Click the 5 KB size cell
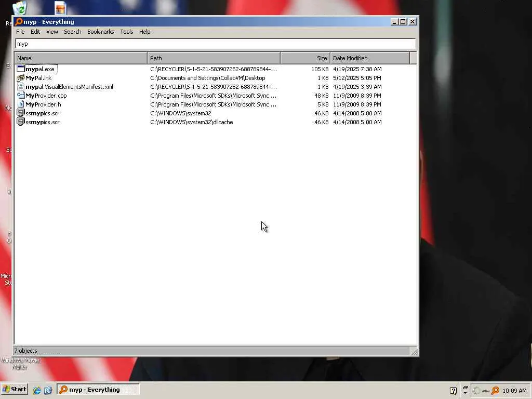This screenshot has height=399, width=532. click(323, 104)
